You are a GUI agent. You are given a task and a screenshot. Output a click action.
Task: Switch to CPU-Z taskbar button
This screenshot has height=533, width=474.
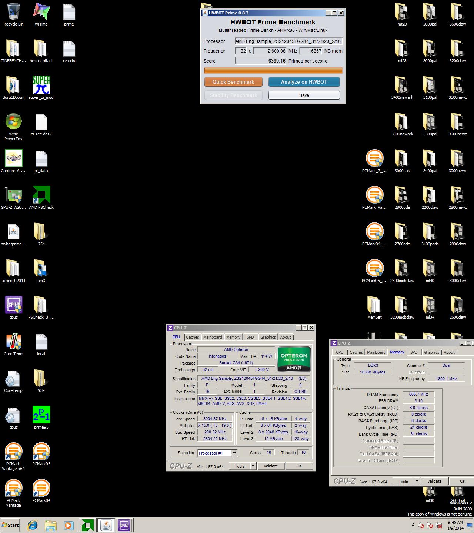124,525
